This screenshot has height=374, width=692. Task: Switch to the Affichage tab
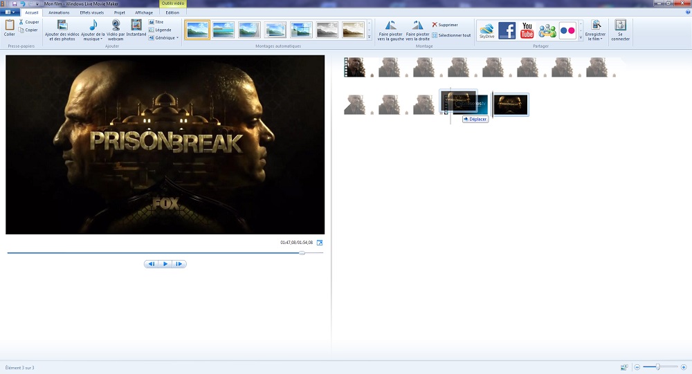144,12
